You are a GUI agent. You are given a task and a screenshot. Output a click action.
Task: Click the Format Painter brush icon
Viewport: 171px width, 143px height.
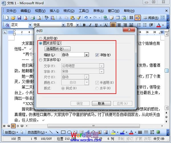79,18
